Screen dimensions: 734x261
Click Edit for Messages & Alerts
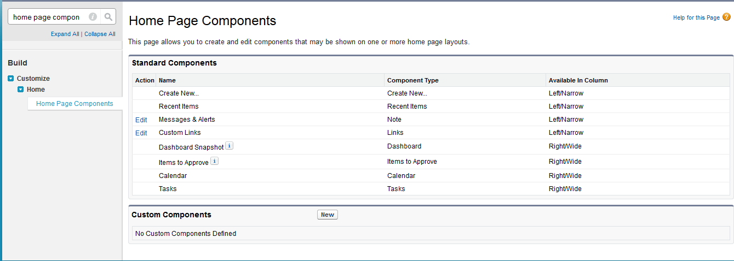pos(141,120)
